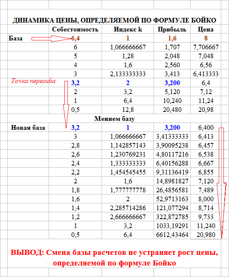Select the index cell 1,333333333
The width and height of the screenshot is (229, 277).
(128, 163)
